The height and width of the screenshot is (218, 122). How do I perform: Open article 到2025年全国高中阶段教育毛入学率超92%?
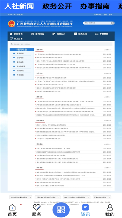tap(51, 135)
